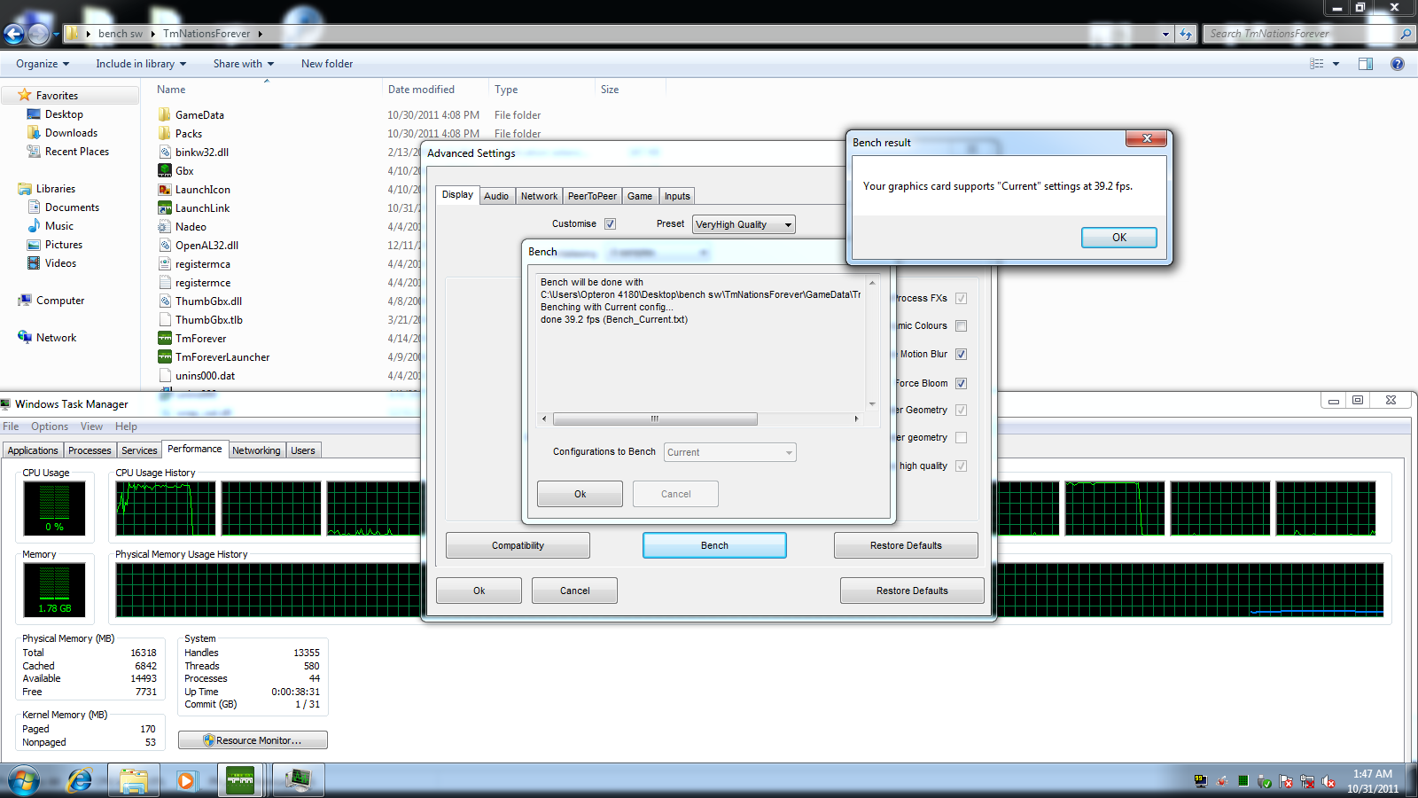1418x798 pixels.
Task: Click the Bench button
Action: pos(714,545)
